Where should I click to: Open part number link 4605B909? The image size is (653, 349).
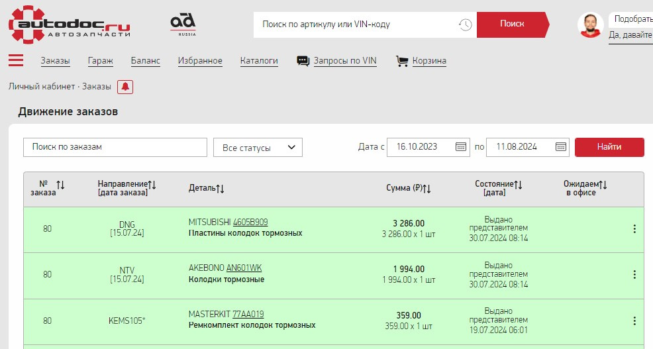click(x=250, y=222)
